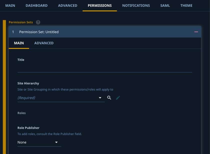This screenshot has width=210, height=154.
Task: Click the pencil edit icon for Site Hierarchy
Action: (x=118, y=98)
